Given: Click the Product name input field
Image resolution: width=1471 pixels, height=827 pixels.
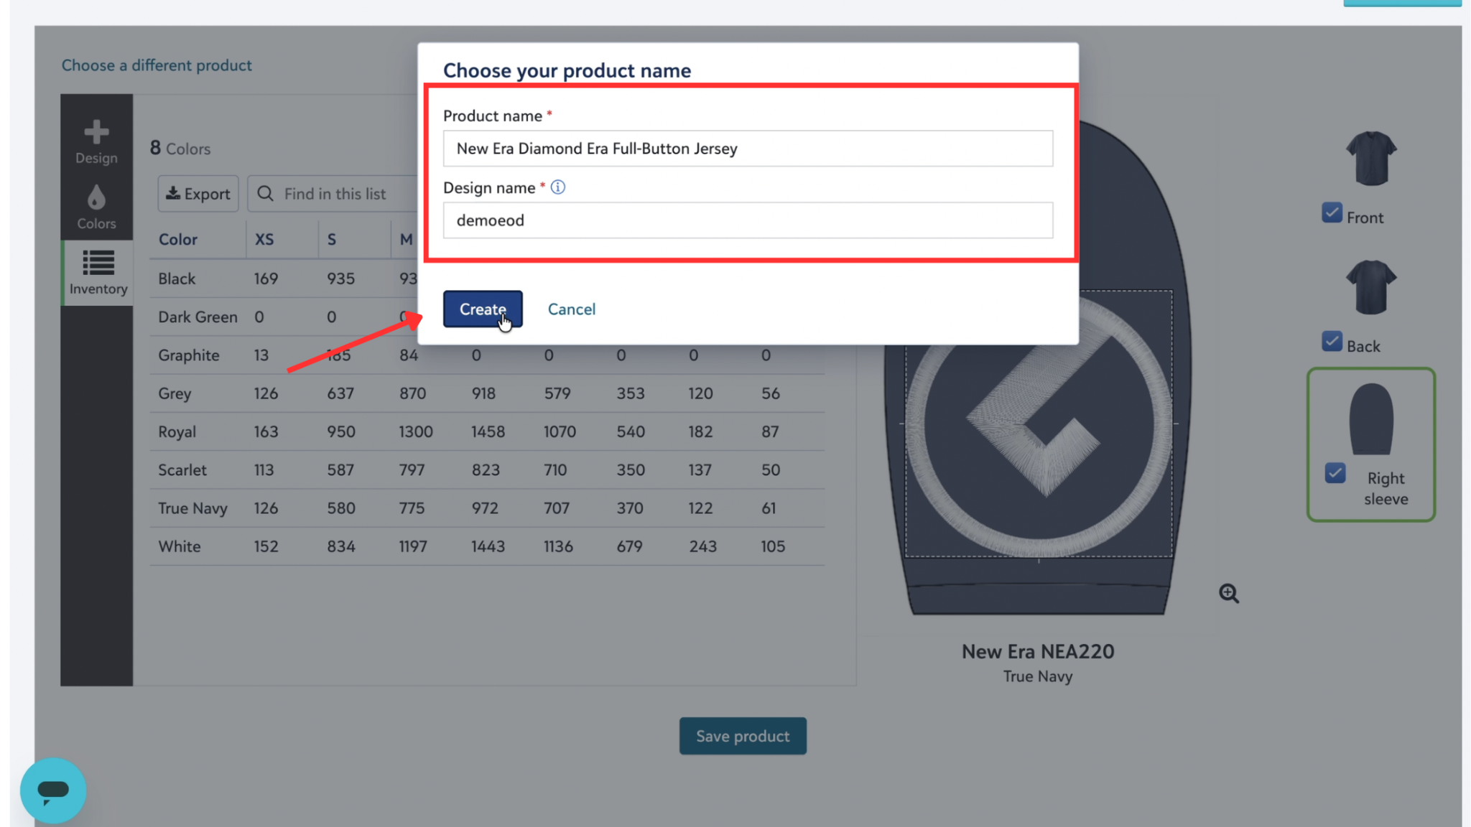Looking at the screenshot, I should (747, 149).
